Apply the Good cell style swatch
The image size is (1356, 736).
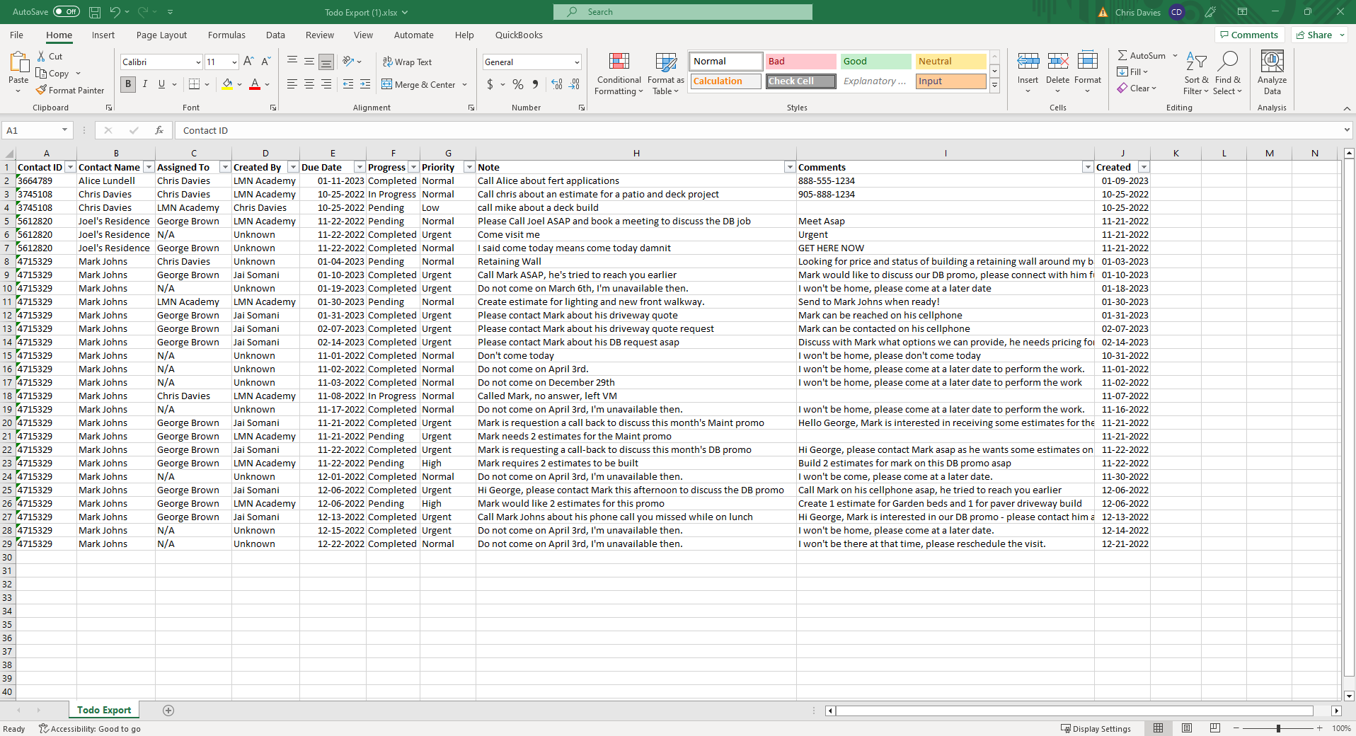(875, 62)
